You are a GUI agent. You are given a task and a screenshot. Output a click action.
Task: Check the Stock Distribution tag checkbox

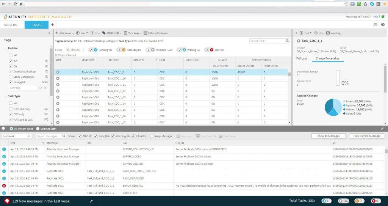click(11, 77)
